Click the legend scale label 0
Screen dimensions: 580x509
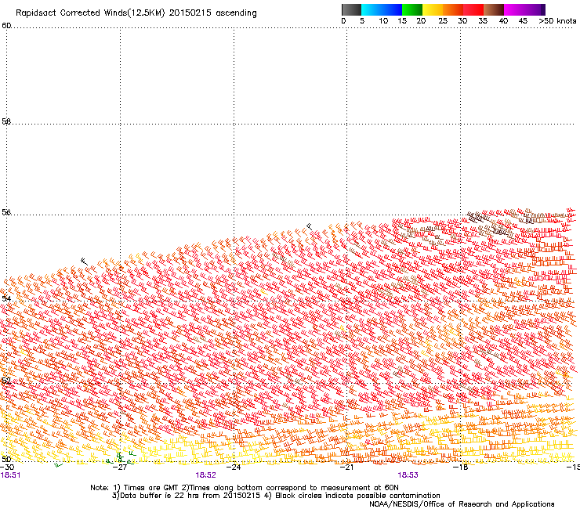(343, 21)
